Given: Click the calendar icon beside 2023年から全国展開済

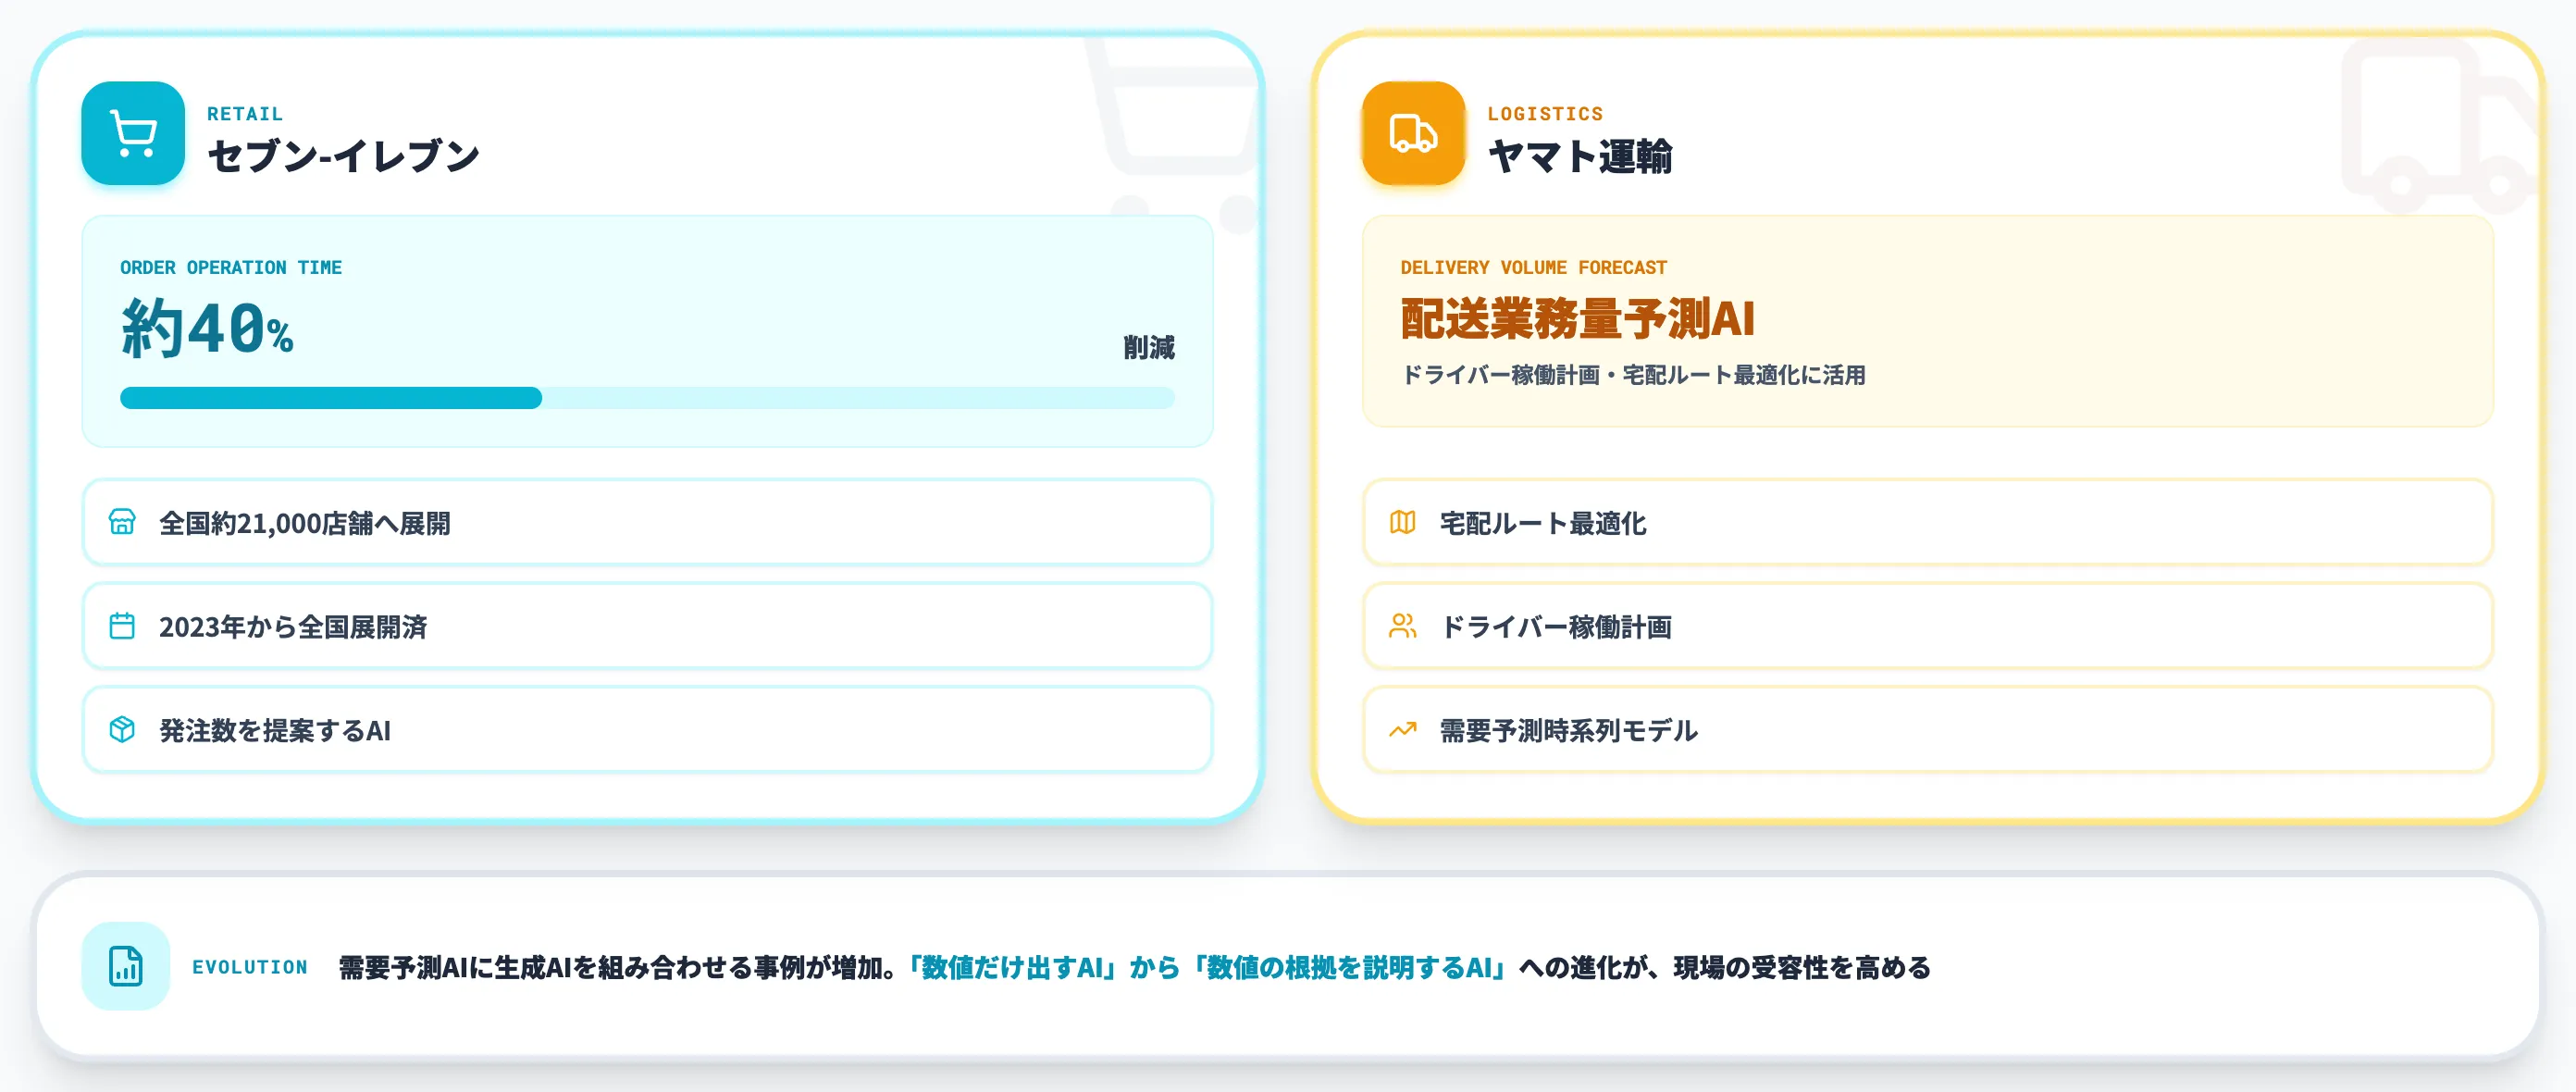Looking at the screenshot, I should tap(122, 626).
